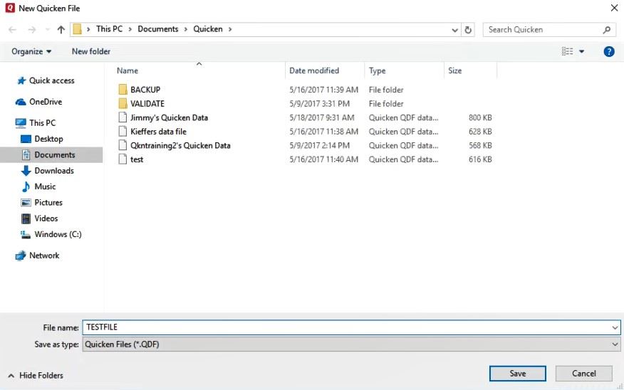The width and height of the screenshot is (624, 390).
Task: Navigate to Documents in the breadcrumb path
Action: click(x=157, y=29)
